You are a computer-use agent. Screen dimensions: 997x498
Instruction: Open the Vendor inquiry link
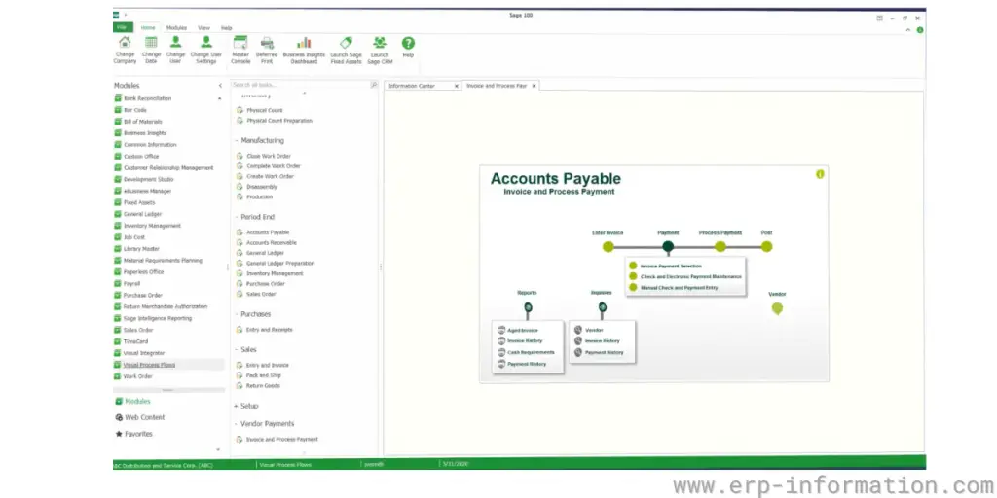coord(594,331)
